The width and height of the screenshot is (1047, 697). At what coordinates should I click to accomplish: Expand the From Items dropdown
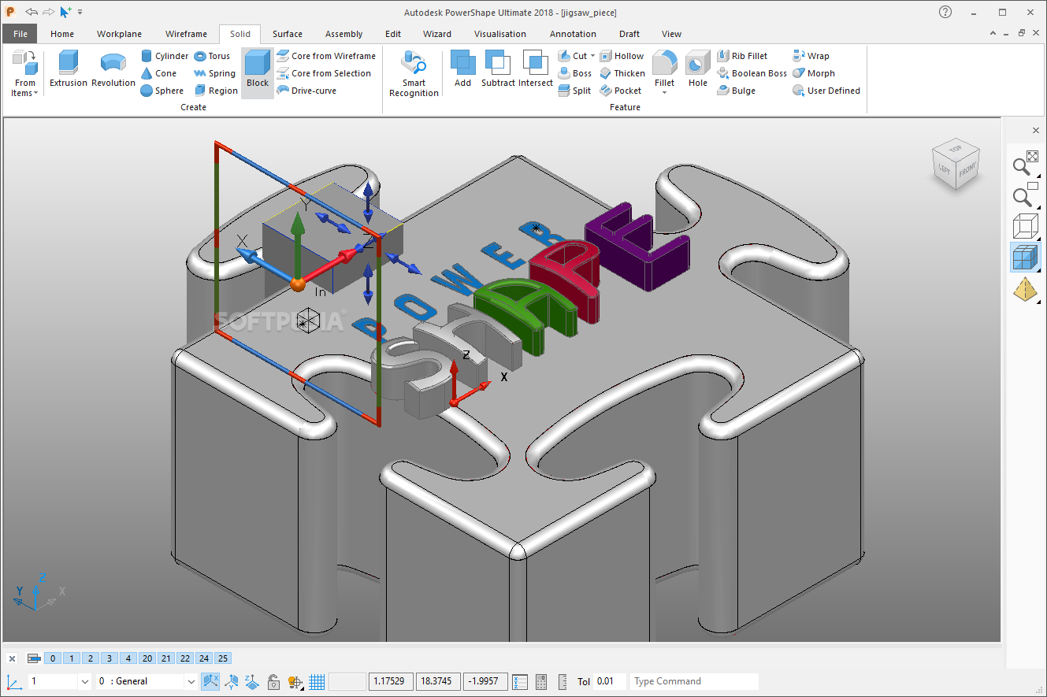pyautogui.click(x=24, y=93)
